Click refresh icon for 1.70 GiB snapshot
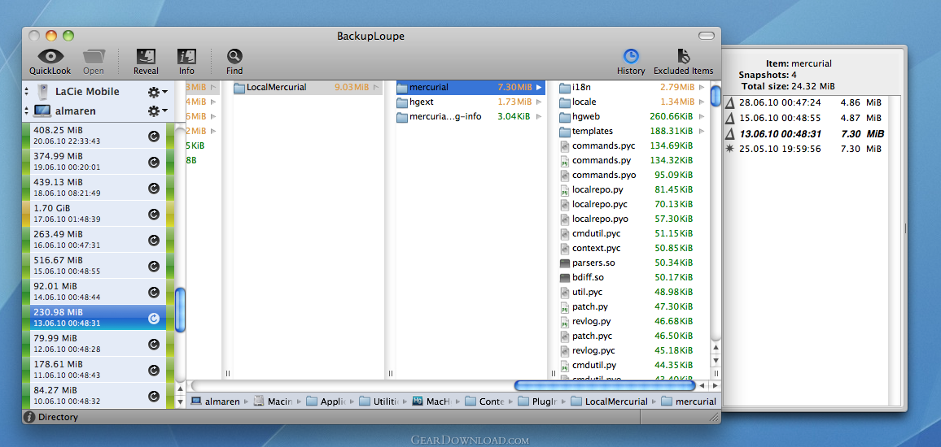This screenshot has height=447, width=941. [x=154, y=214]
